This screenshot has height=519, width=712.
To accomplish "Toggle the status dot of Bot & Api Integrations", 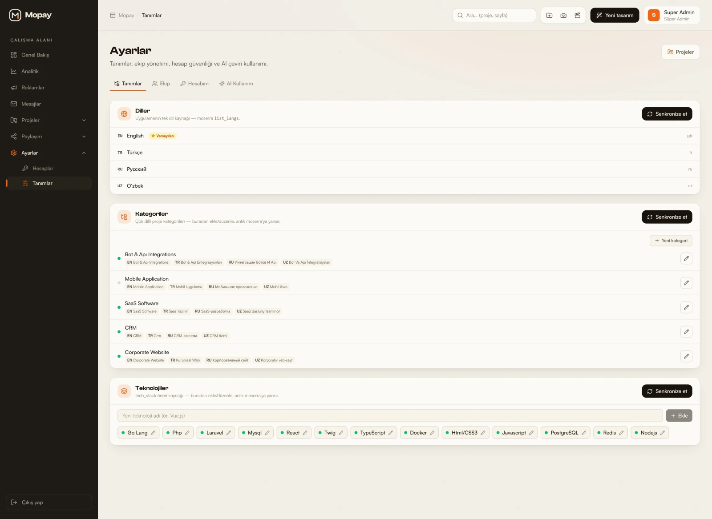I will coord(119,258).
